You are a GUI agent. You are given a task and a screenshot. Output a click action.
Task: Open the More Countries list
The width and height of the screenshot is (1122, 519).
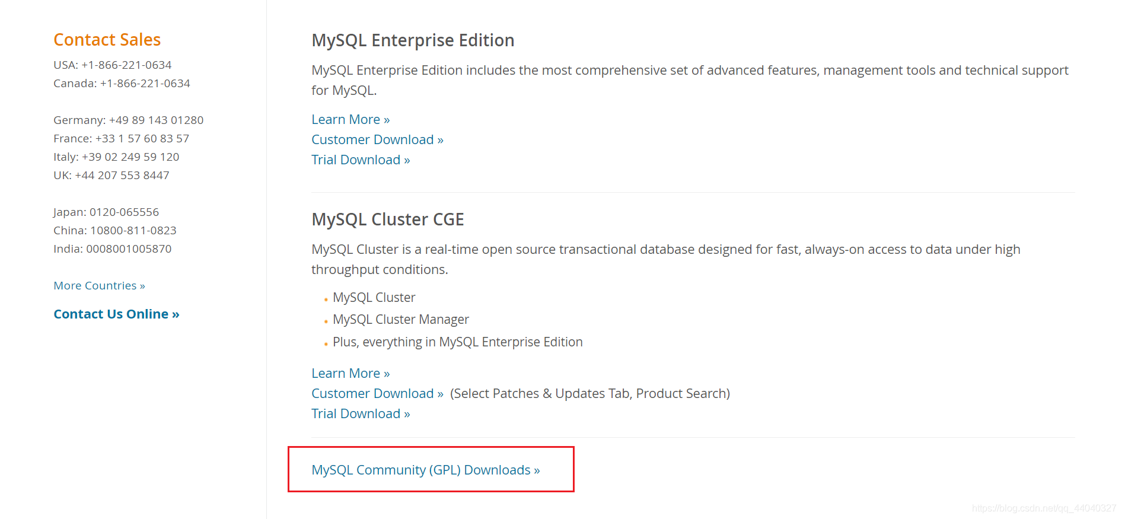click(x=99, y=285)
